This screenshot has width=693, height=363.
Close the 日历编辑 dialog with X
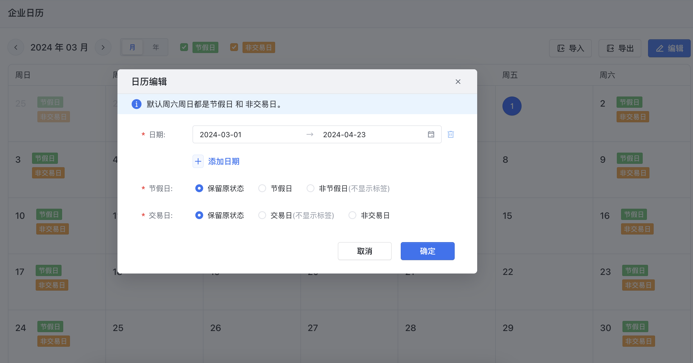point(458,82)
